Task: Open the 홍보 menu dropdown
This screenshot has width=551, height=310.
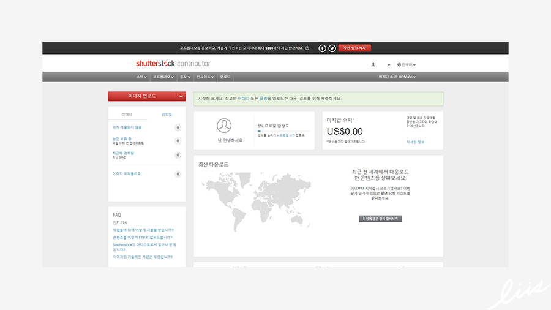Action: click(x=185, y=77)
